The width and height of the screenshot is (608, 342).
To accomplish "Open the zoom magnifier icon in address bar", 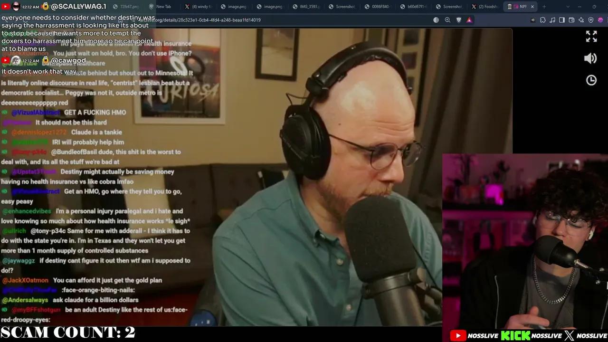I will [447, 20].
